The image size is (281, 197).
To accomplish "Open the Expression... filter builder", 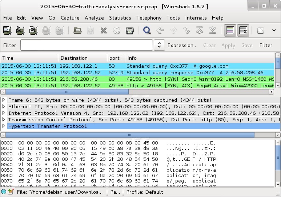I will [182, 45].
